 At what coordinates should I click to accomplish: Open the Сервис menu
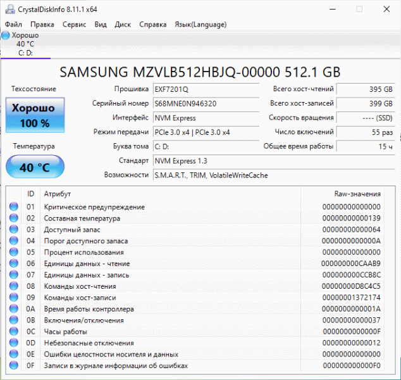(x=74, y=25)
